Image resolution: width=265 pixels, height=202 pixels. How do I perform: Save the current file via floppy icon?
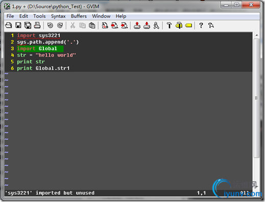18,26
